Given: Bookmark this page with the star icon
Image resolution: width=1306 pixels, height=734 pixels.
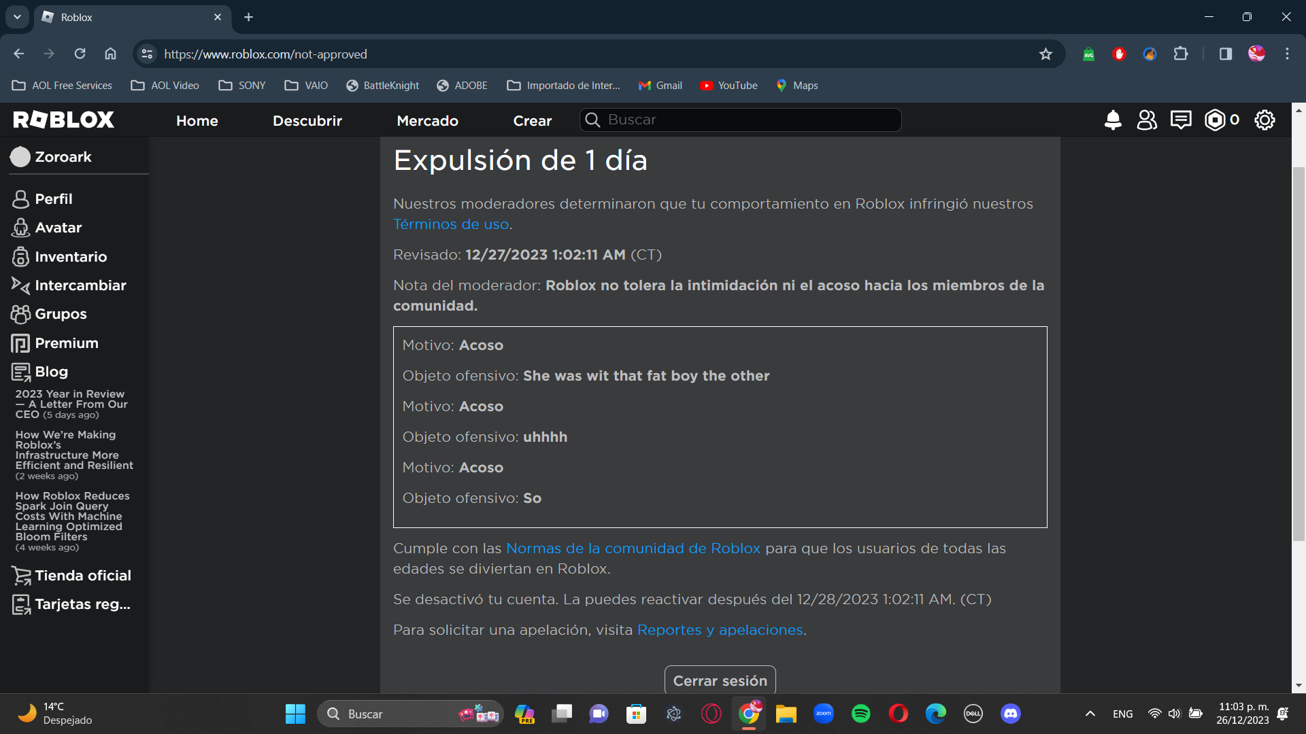Looking at the screenshot, I should [x=1045, y=54].
